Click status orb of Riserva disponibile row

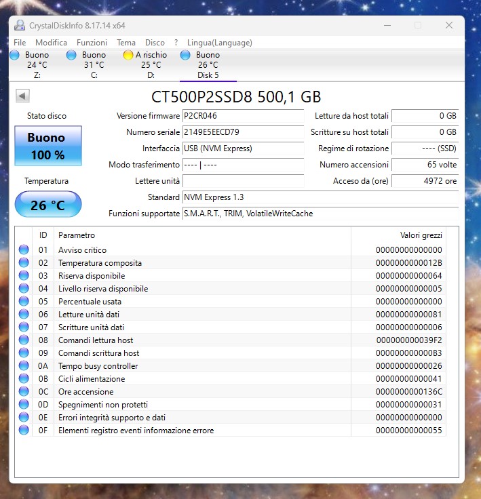click(24, 275)
